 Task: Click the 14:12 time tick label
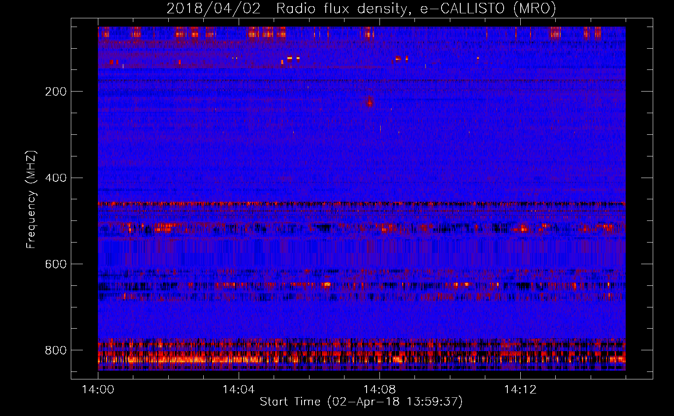point(520,389)
